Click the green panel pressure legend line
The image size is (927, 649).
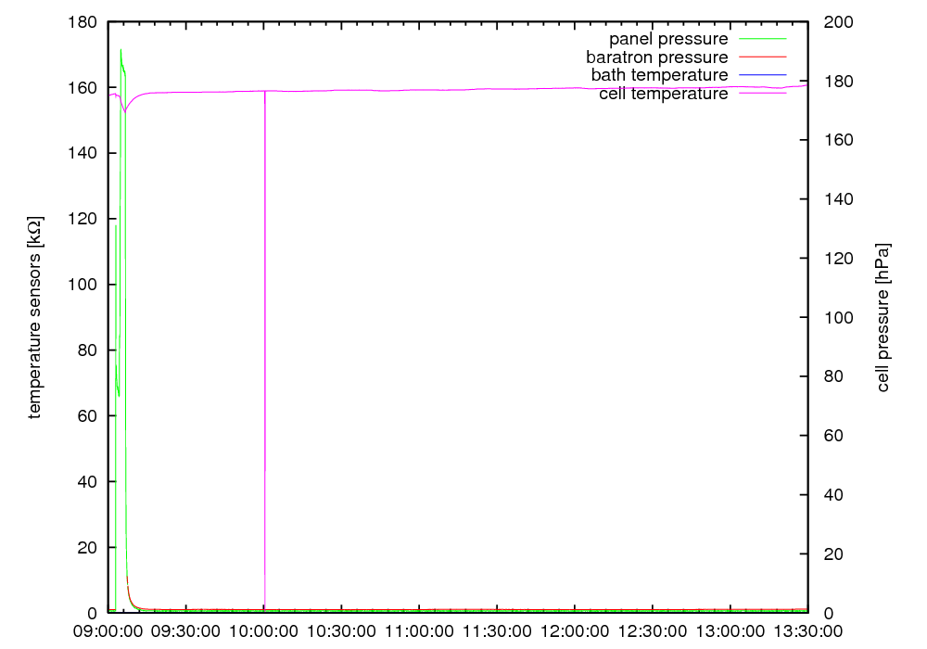point(762,39)
